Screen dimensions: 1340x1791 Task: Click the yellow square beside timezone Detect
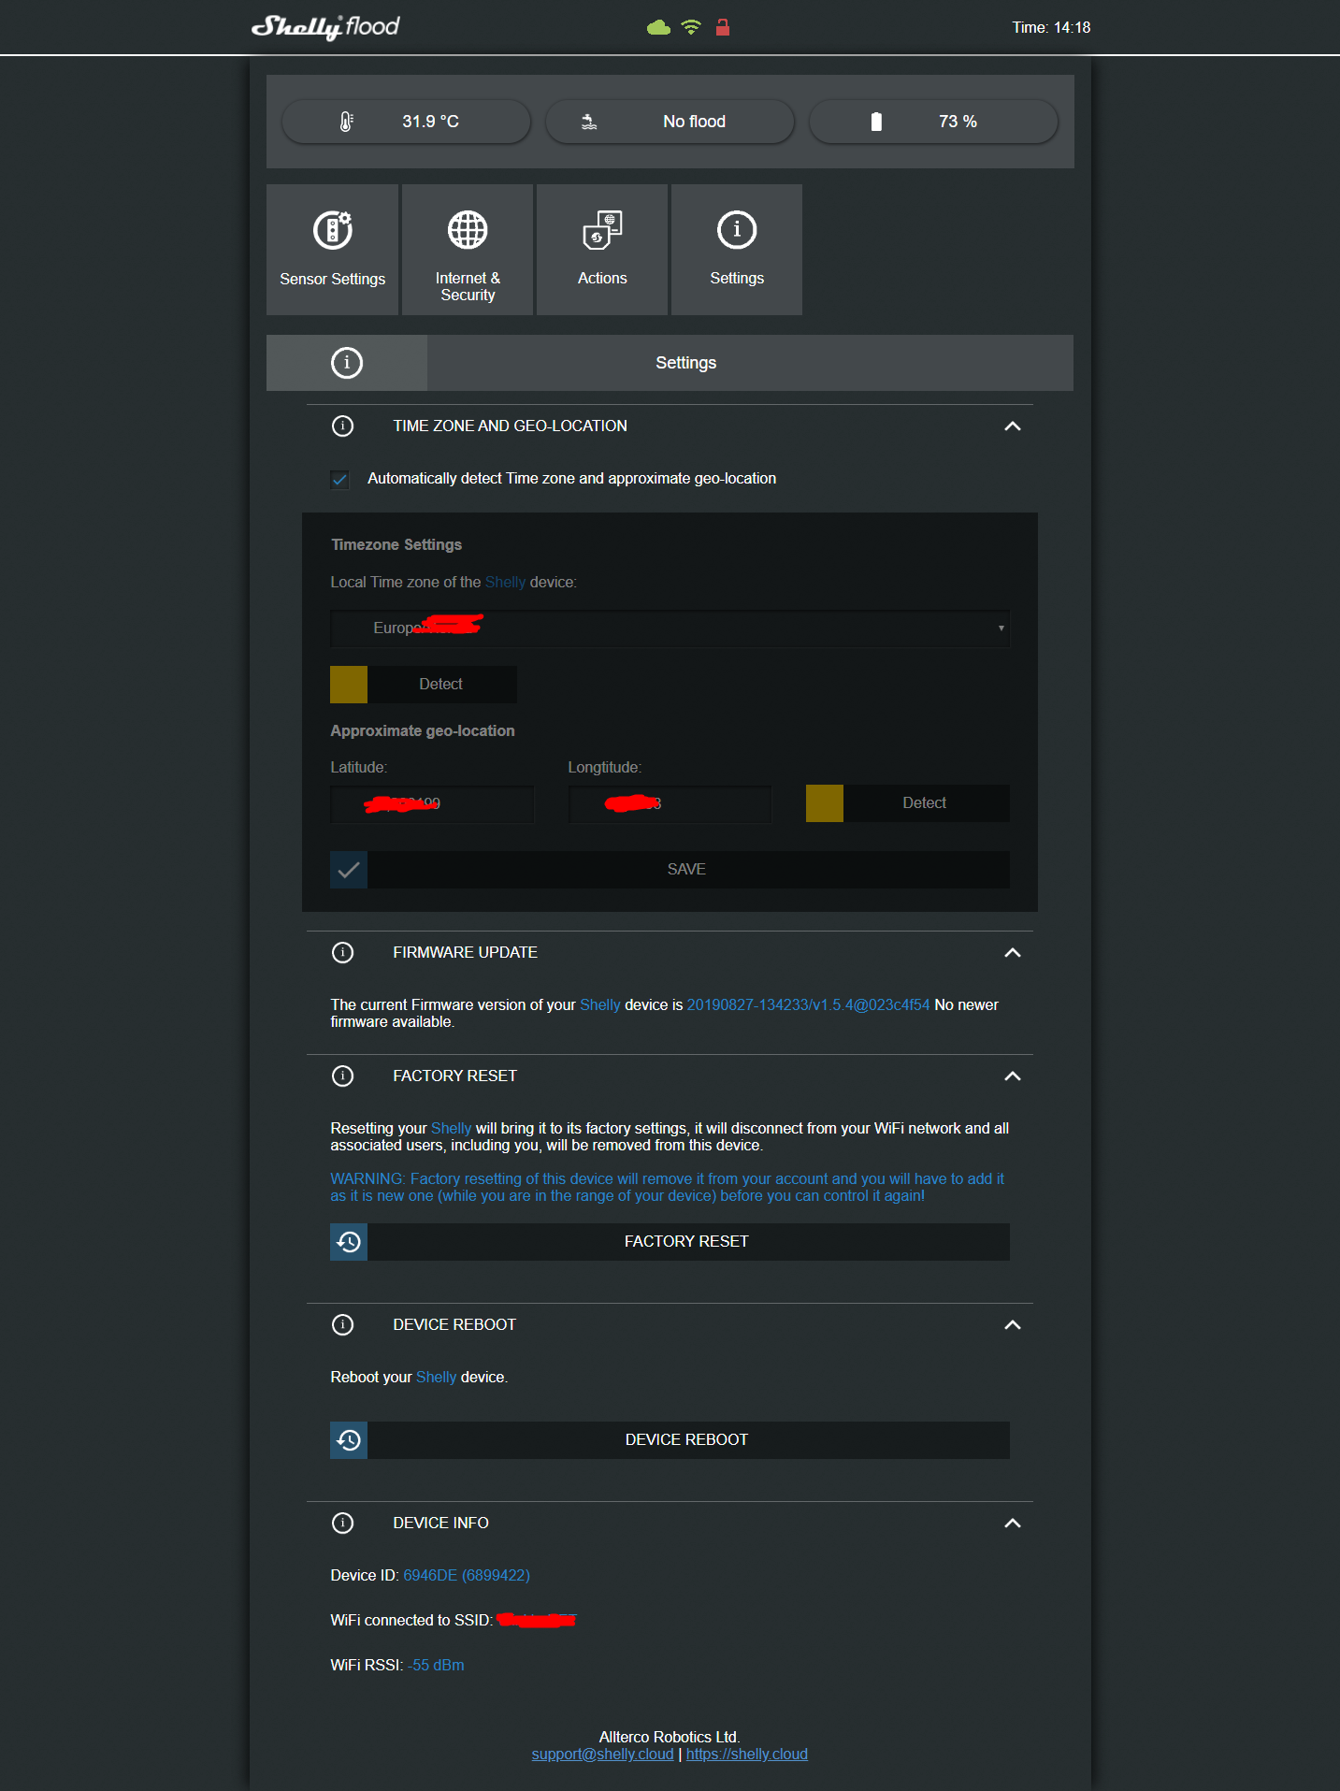pos(349,685)
